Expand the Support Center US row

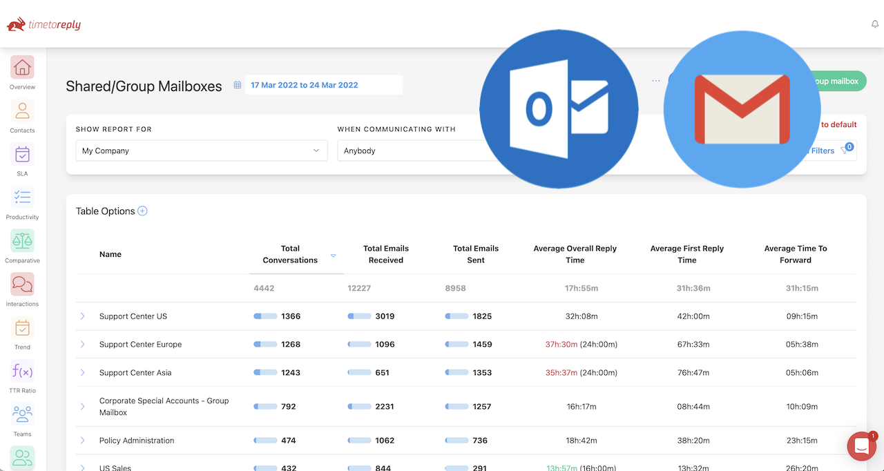click(82, 316)
